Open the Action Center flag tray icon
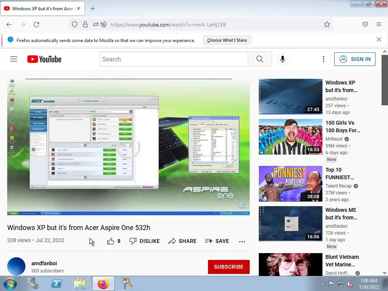Viewport: 388px width, 291px height. [331, 284]
